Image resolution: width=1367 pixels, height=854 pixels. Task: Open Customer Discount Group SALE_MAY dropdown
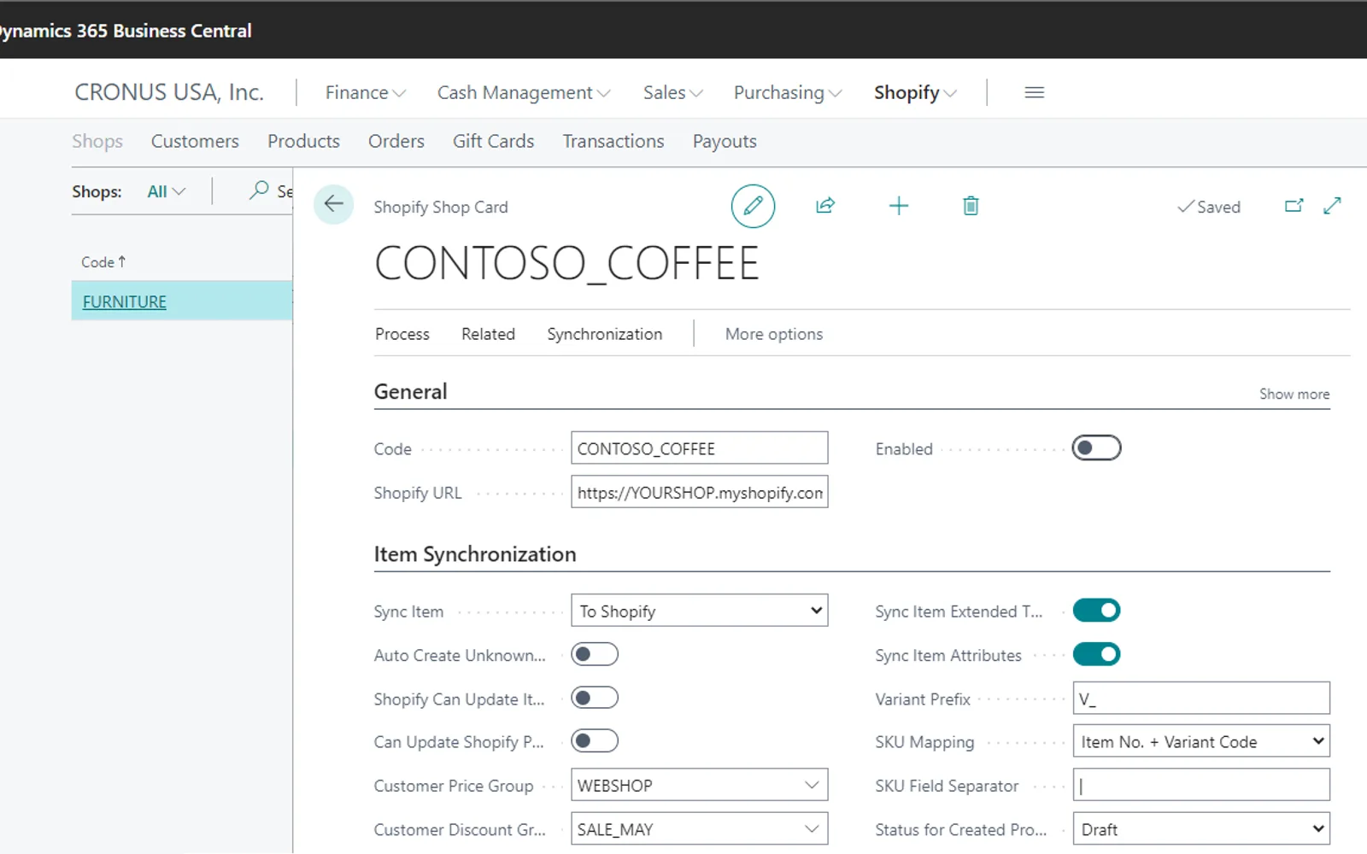[x=812, y=829]
